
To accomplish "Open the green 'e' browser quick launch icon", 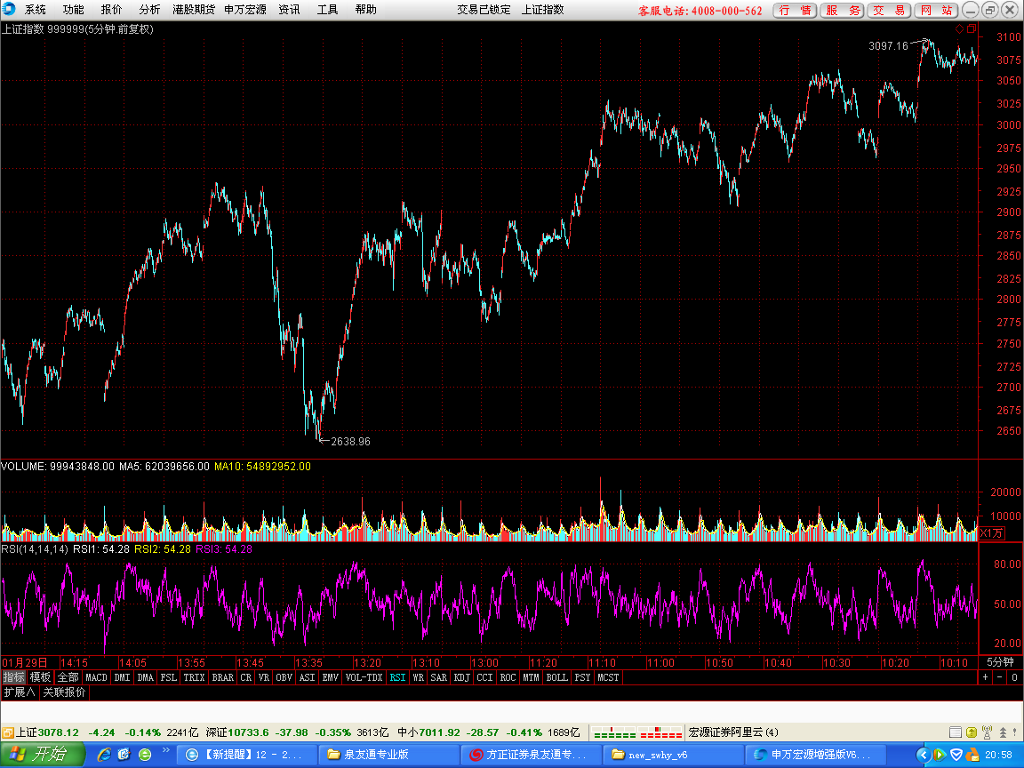I will coord(145,755).
